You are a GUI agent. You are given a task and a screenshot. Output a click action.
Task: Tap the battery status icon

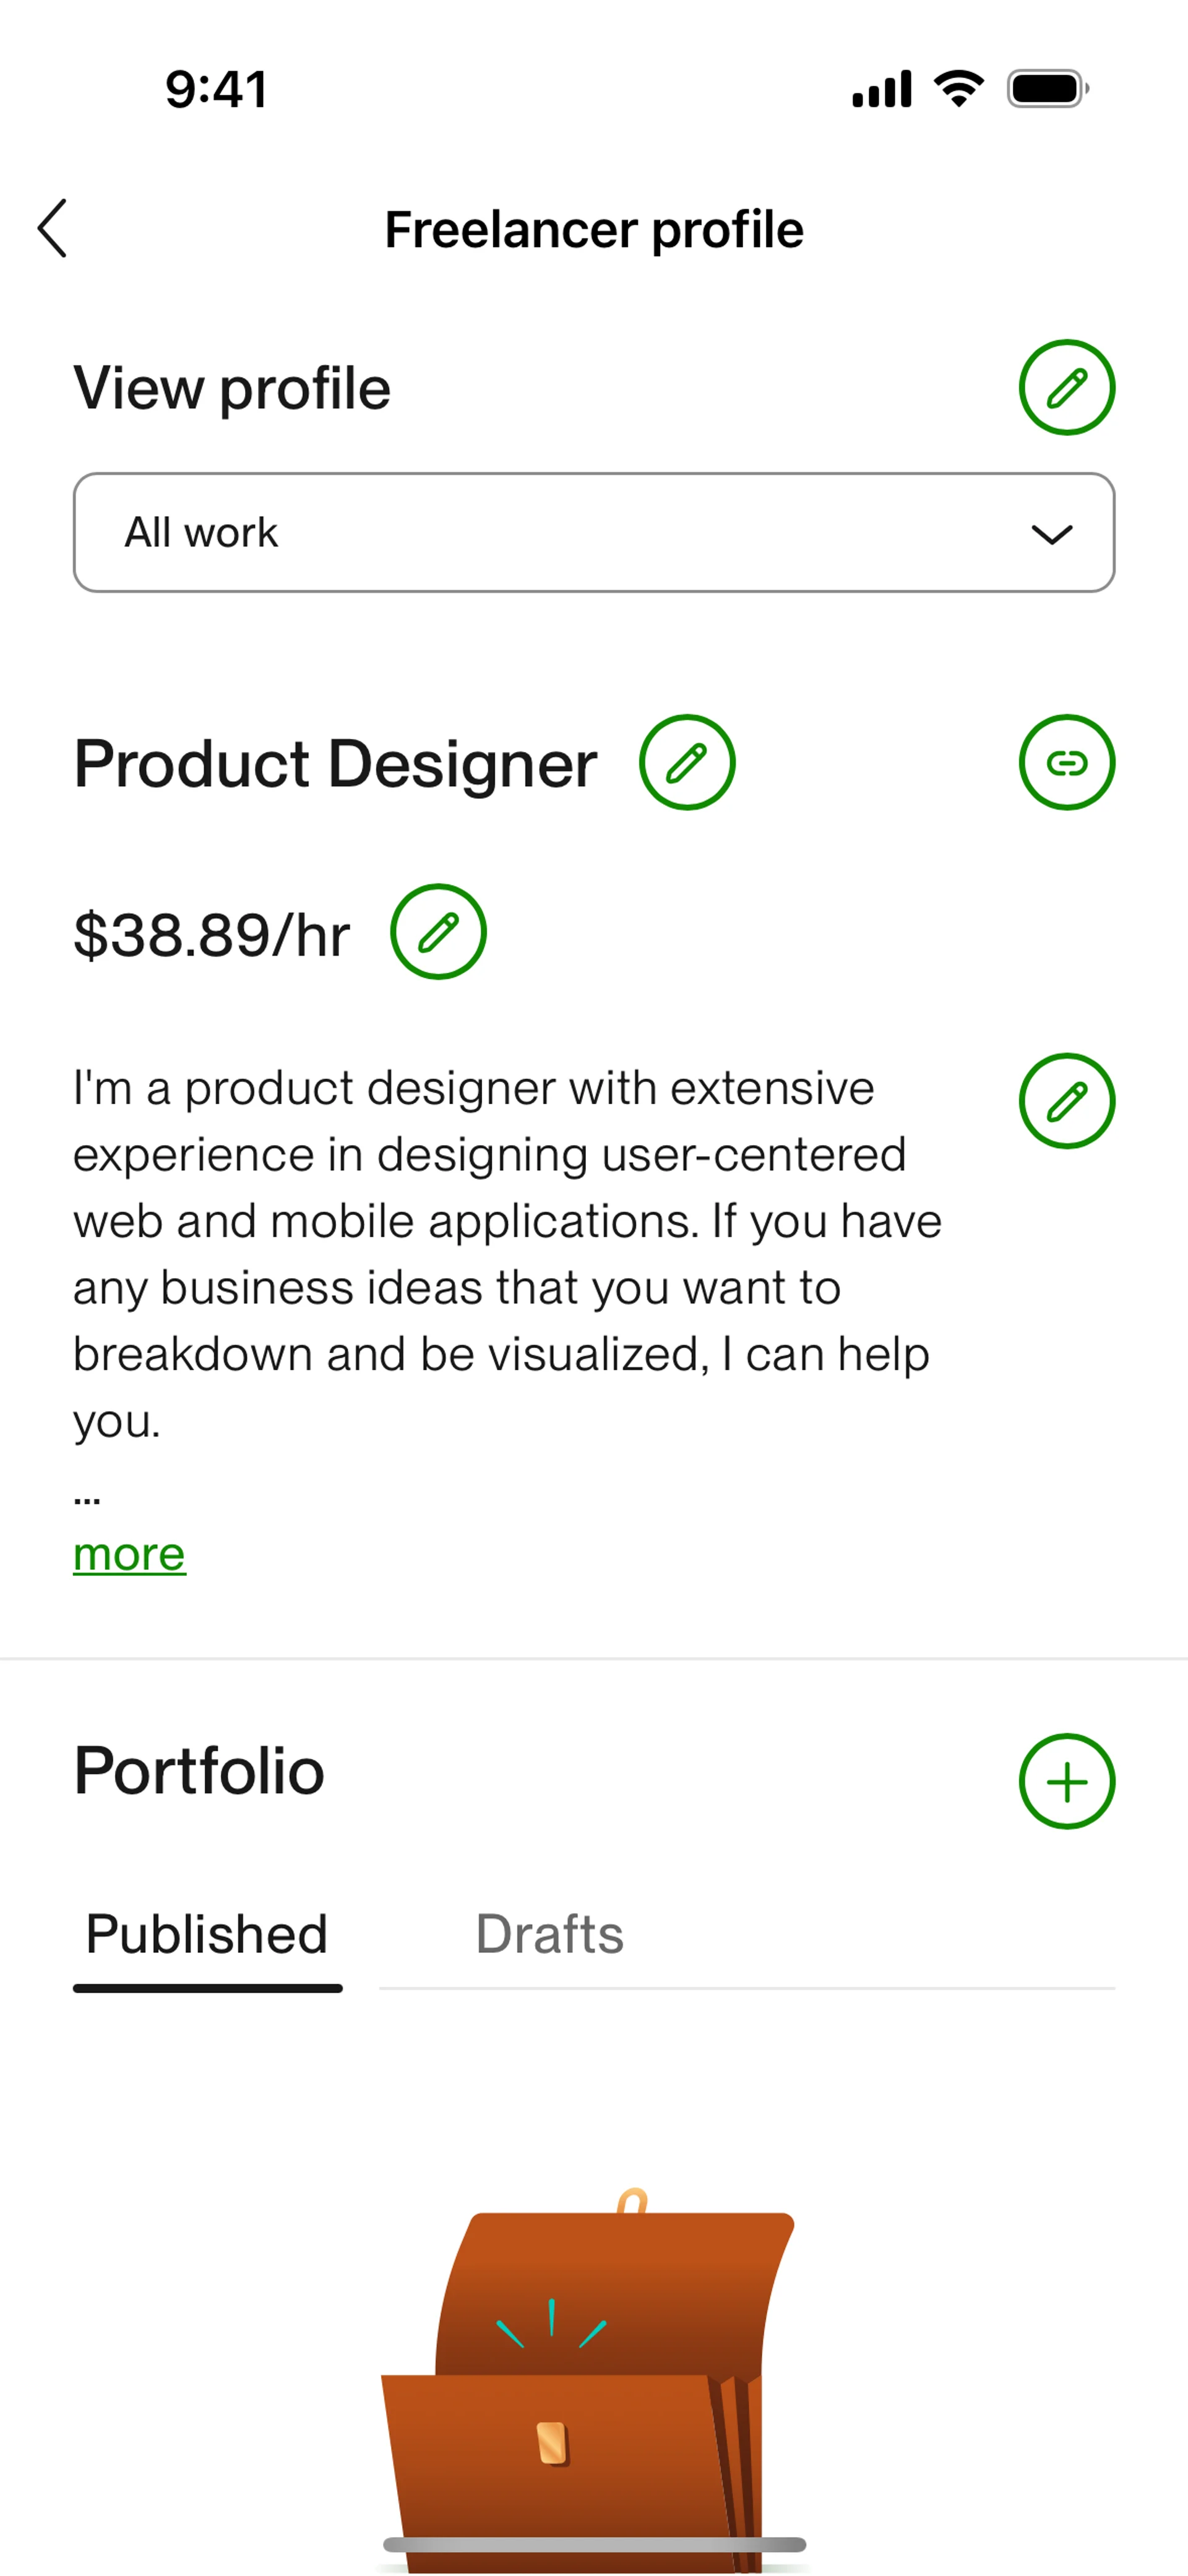(x=1046, y=89)
